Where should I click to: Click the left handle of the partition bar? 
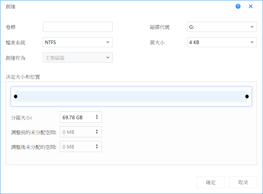15,96
